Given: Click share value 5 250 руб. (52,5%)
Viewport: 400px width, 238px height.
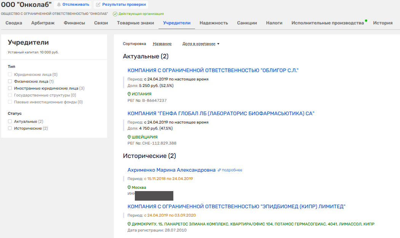Looking at the screenshot, I should tap(156, 85).
